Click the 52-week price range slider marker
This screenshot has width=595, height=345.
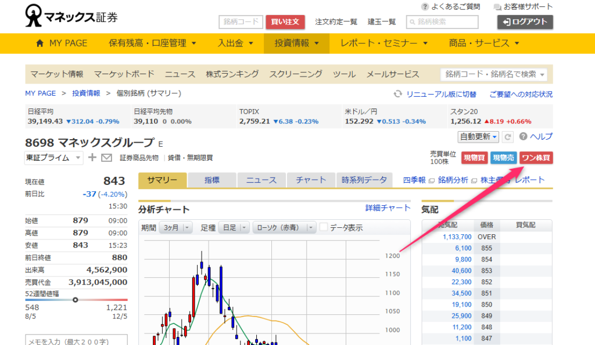click(x=75, y=300)
